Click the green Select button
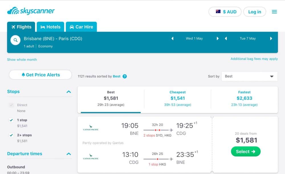 tap(246, 151)
